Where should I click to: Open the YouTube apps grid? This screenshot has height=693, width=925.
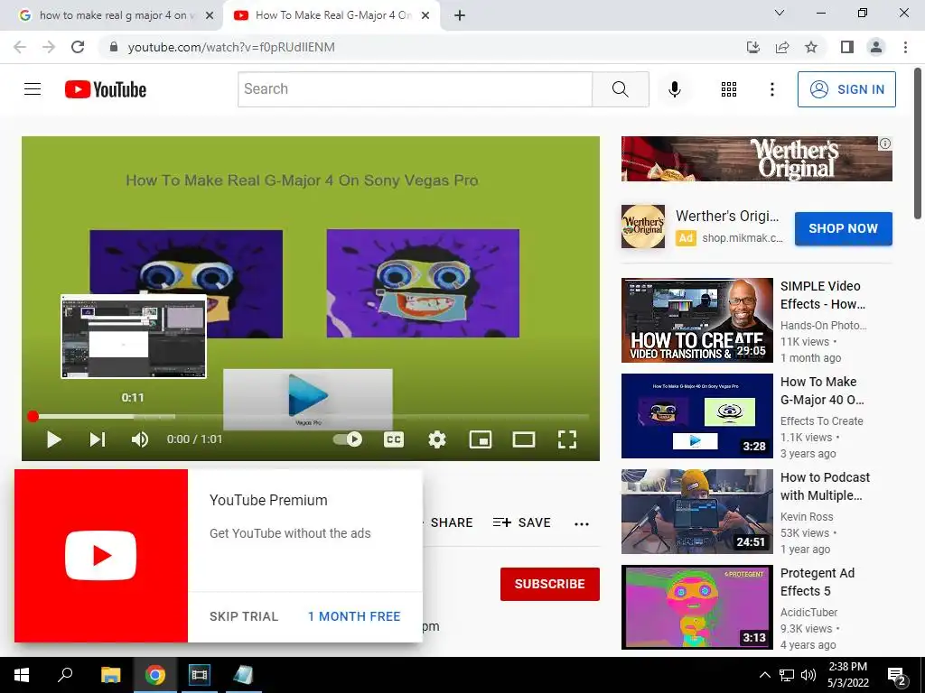pyautogui.click(x=729, y=89)
